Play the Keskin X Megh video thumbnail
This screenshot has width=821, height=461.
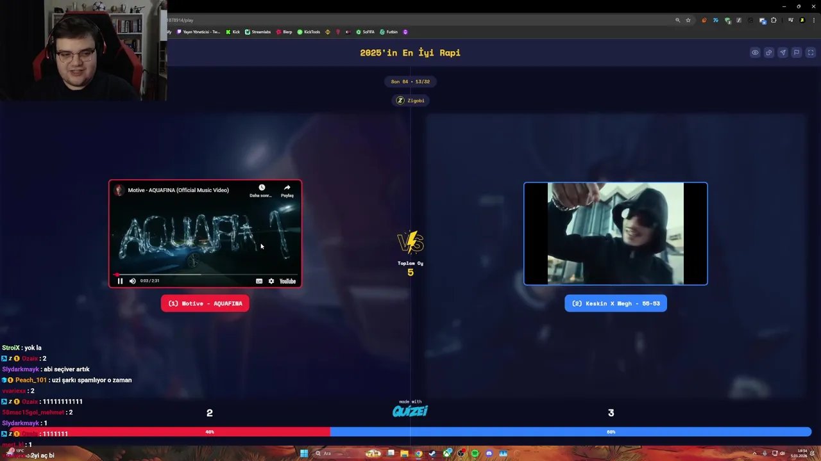point(616,234)
